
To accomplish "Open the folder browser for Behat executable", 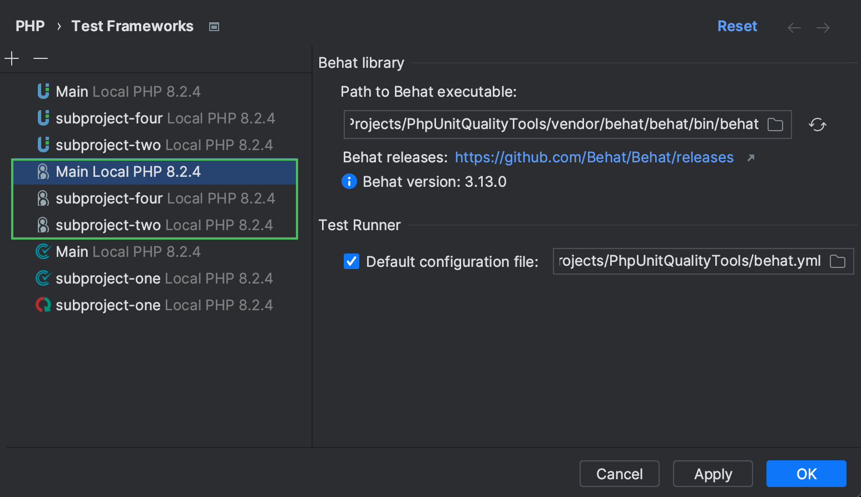I will pos(775,125).
